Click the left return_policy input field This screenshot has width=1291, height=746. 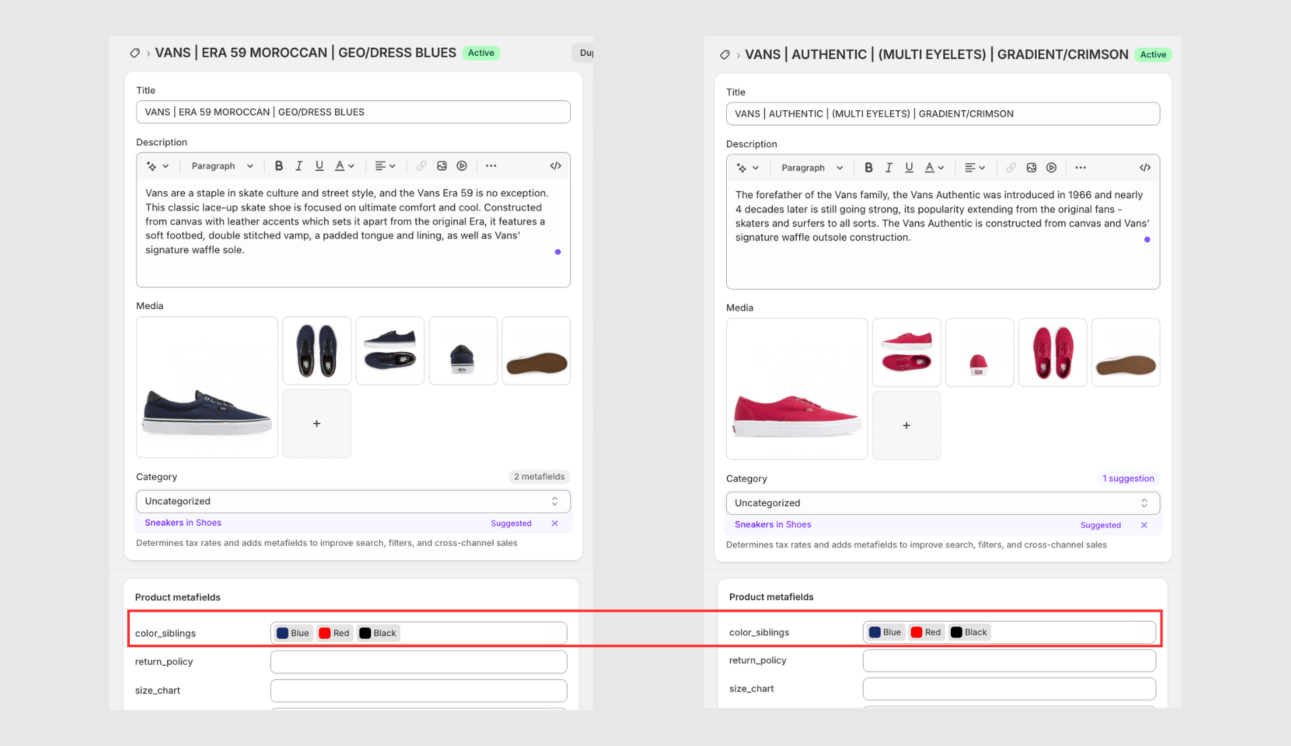(x=418, y=662)
